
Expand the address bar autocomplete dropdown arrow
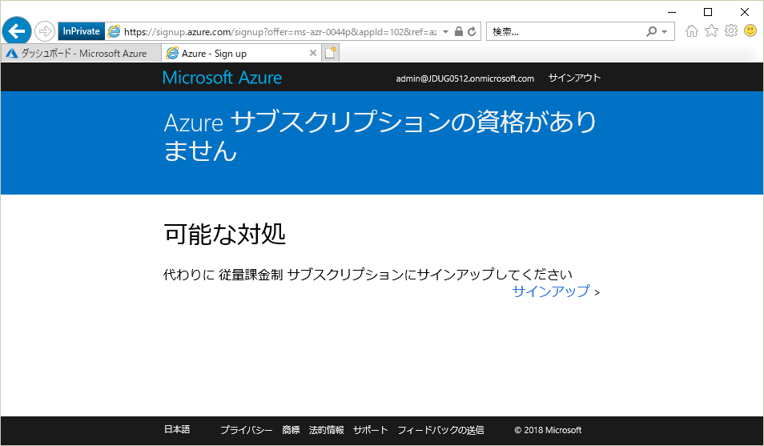pyautogui.click(x=445, y=32)
